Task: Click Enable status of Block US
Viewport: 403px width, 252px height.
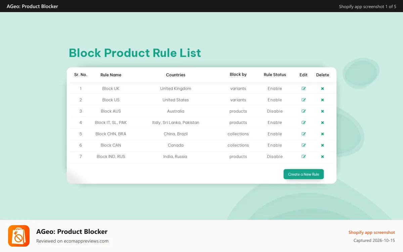Action: [275, 100]
